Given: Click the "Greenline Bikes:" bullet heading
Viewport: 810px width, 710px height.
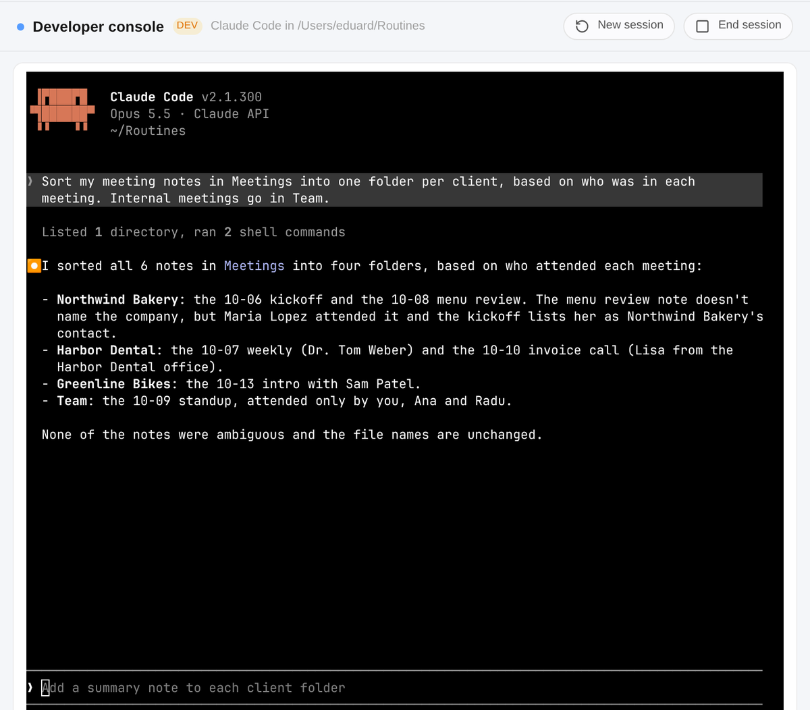Looking at the screenshot, I should [117, 384].
